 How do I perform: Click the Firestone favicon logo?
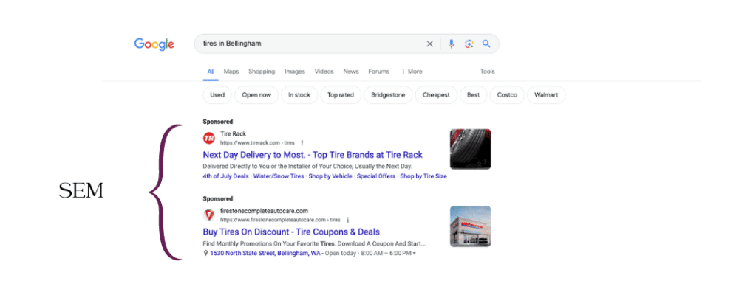coord(209,215)
